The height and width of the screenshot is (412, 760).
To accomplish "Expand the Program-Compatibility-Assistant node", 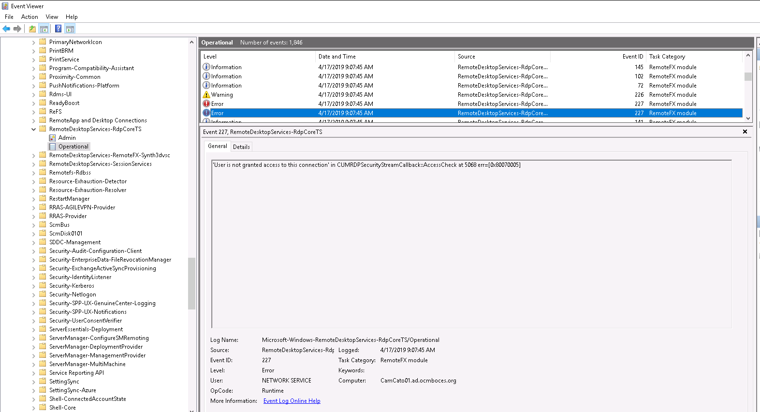I will [33, 68].
